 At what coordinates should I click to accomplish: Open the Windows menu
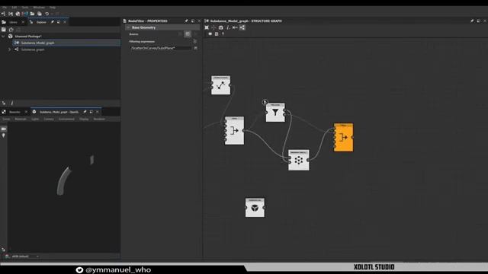click(x=39, y=7)
